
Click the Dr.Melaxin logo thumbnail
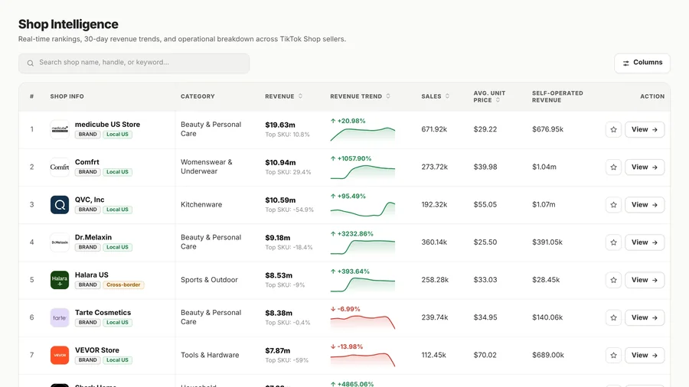click(x=60, y=242)
